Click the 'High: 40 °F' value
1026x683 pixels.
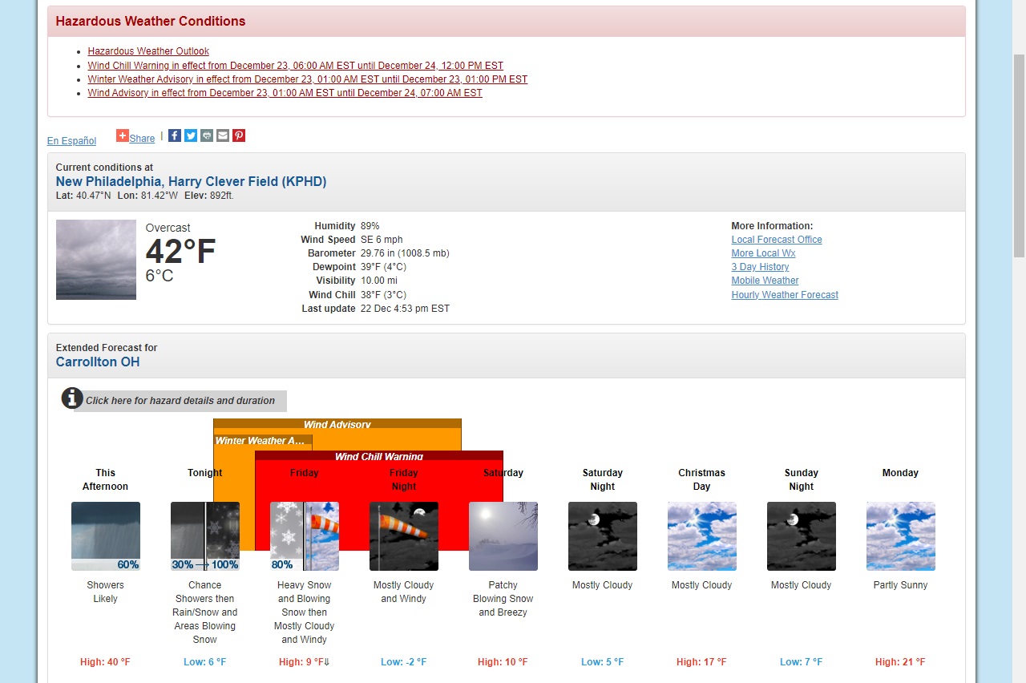(x=105, y=662)
